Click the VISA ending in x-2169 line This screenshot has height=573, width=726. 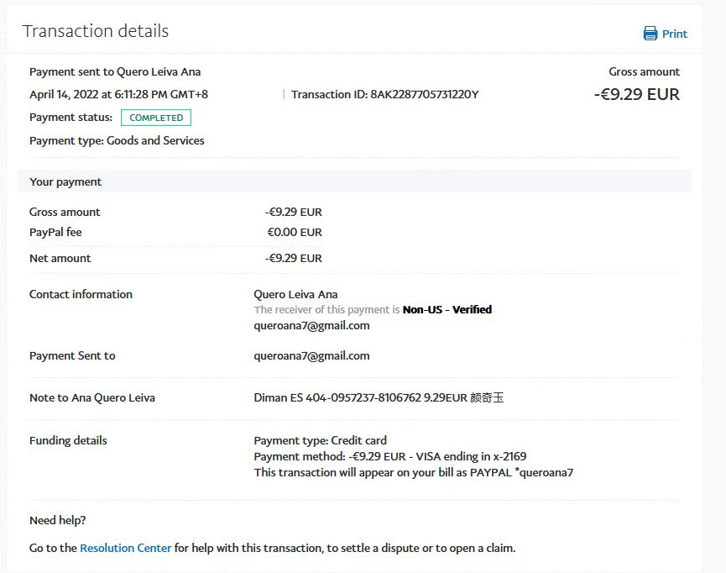click(x=389, y=456)
